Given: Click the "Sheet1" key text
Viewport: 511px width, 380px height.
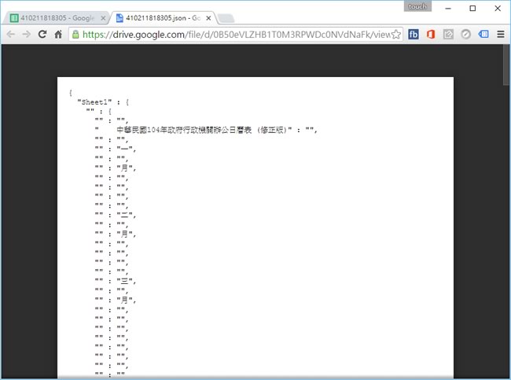Looking at the screenshot, I should (x=94, y=102).
